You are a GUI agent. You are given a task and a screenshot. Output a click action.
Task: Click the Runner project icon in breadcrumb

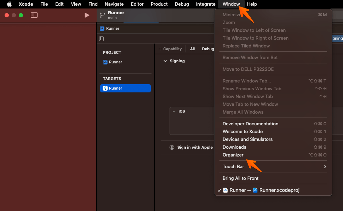(102, 28)
